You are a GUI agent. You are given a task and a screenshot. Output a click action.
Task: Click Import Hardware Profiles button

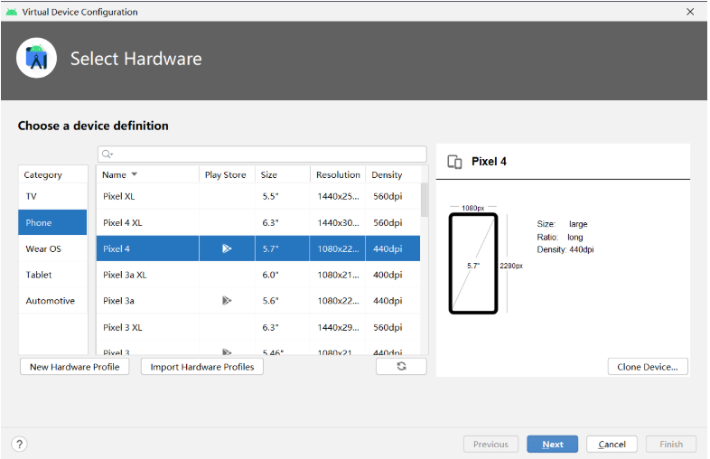(202, 367)
